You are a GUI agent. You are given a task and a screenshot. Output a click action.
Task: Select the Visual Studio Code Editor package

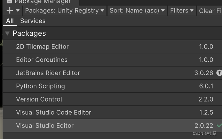pyautogui.click(x=112, y=113)
